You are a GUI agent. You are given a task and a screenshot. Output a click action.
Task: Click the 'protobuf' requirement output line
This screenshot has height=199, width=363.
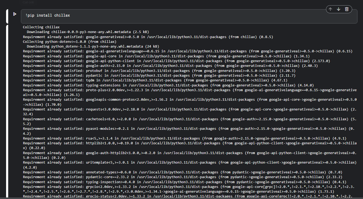pyautogui.click(x=159, y=71)
